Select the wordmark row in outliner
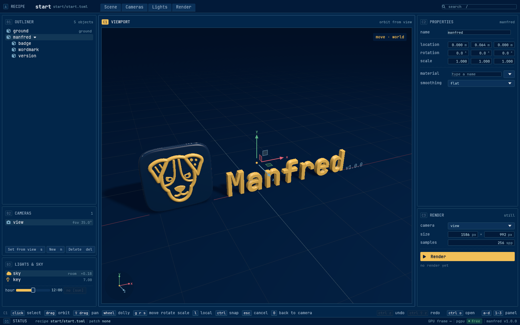The image size is (520, 325). pos(49,50)
